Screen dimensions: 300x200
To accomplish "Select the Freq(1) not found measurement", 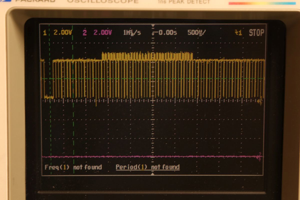I will (x=73, y=167).
